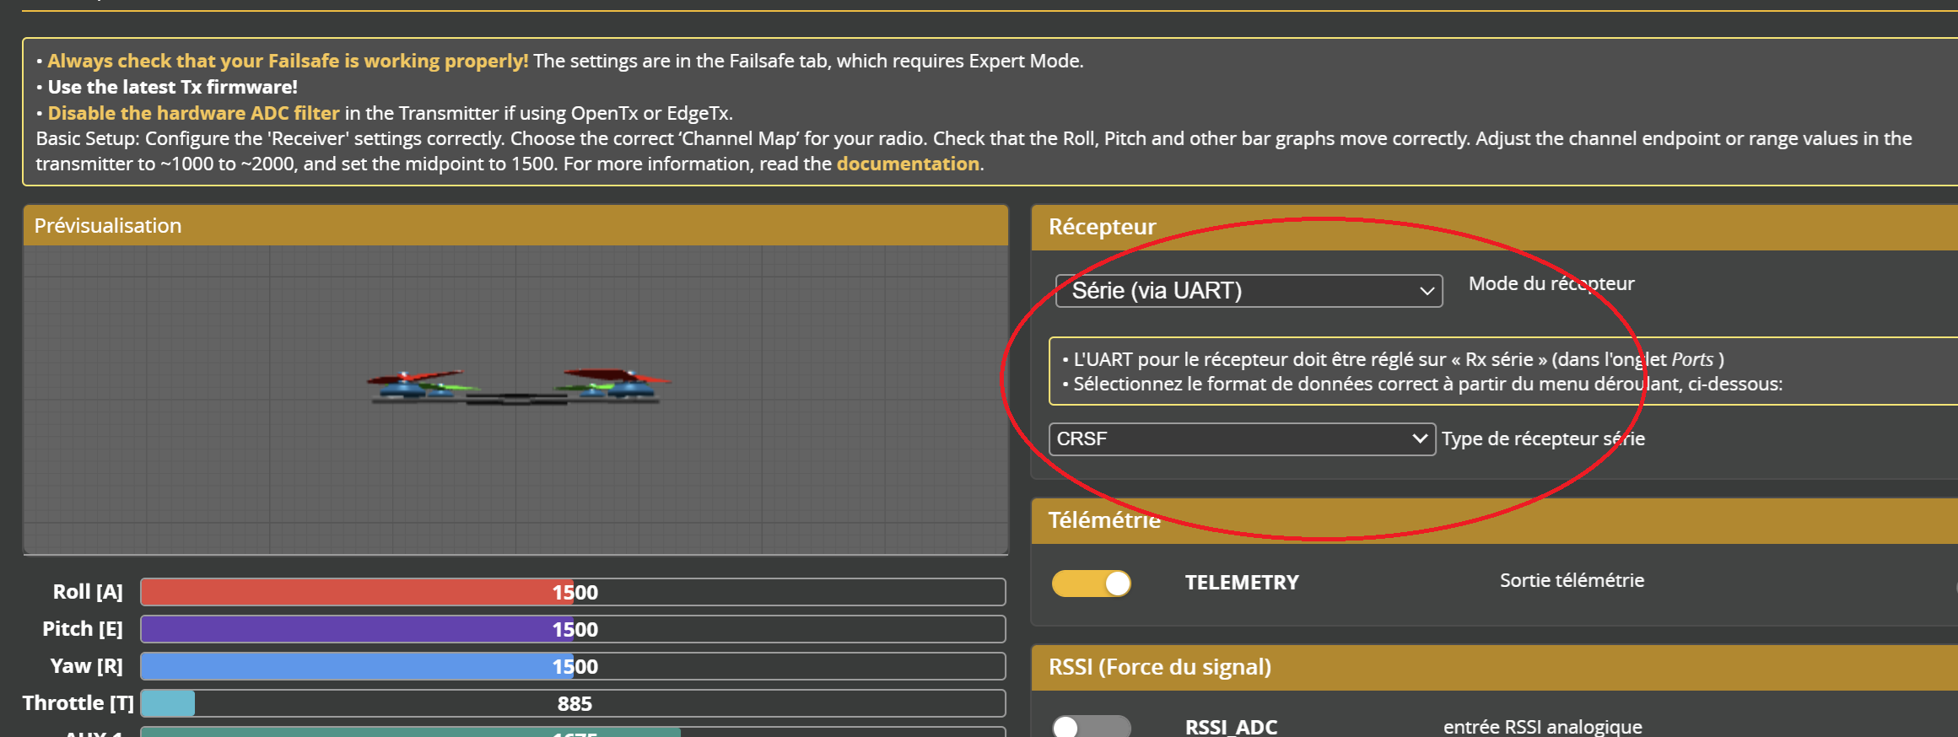Screen dimensions: 1958x737
Task: Enable the RSSI_ADC toggle switch
Action: tap(1091, 726)
